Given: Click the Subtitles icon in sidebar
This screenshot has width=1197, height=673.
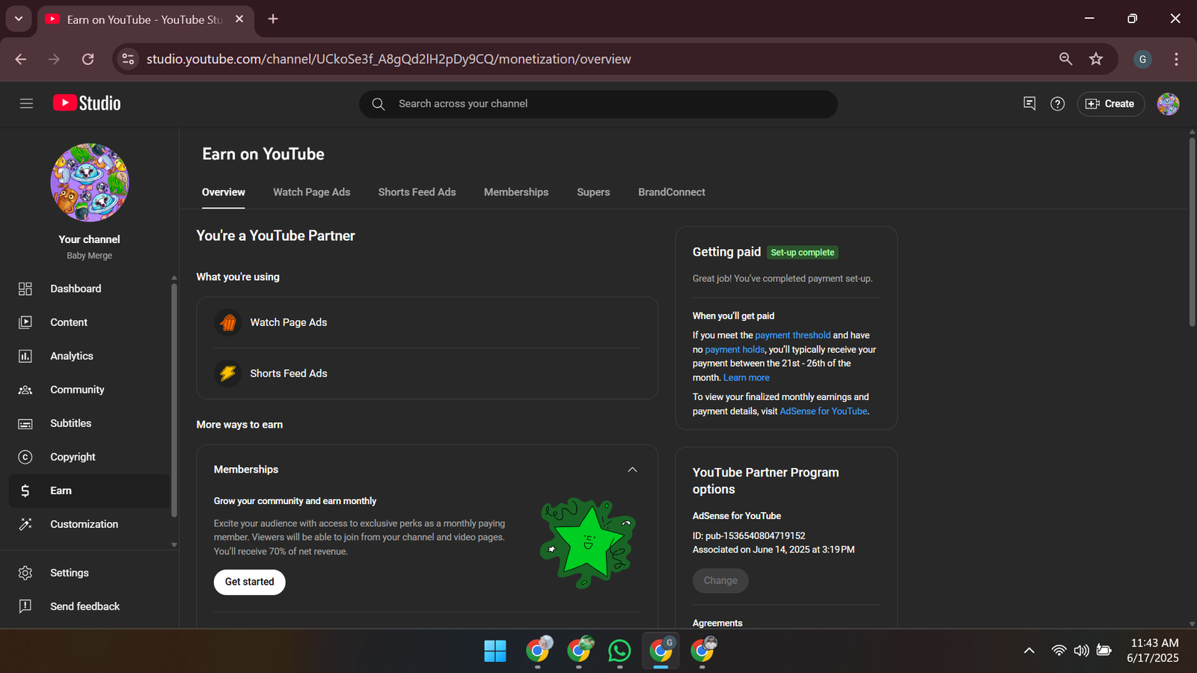Looking at the screenshot, I should pyautogui.click(x=25, y=423).
